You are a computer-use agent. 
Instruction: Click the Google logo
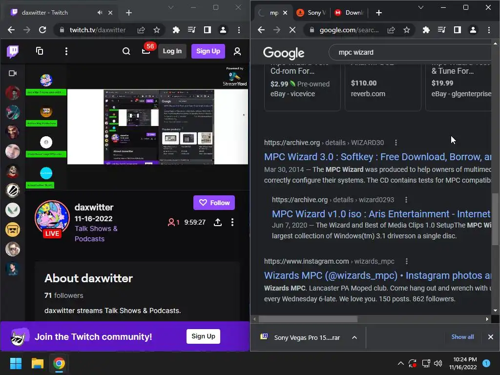[284, 53]
